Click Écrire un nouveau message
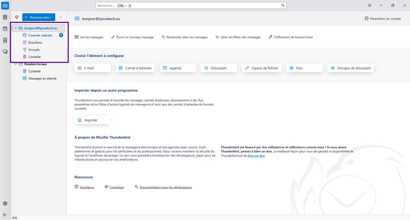The height and width of the screenshot is (220, 410). pos(132,37)
